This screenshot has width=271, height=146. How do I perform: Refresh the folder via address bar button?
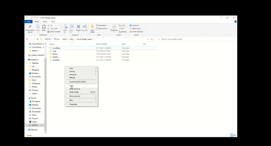click(x=152, y=39)
